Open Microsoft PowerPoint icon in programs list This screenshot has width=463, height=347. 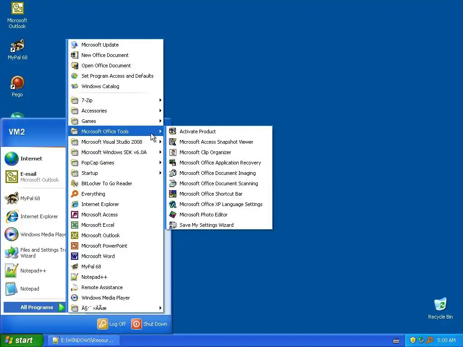click(75, 245)
